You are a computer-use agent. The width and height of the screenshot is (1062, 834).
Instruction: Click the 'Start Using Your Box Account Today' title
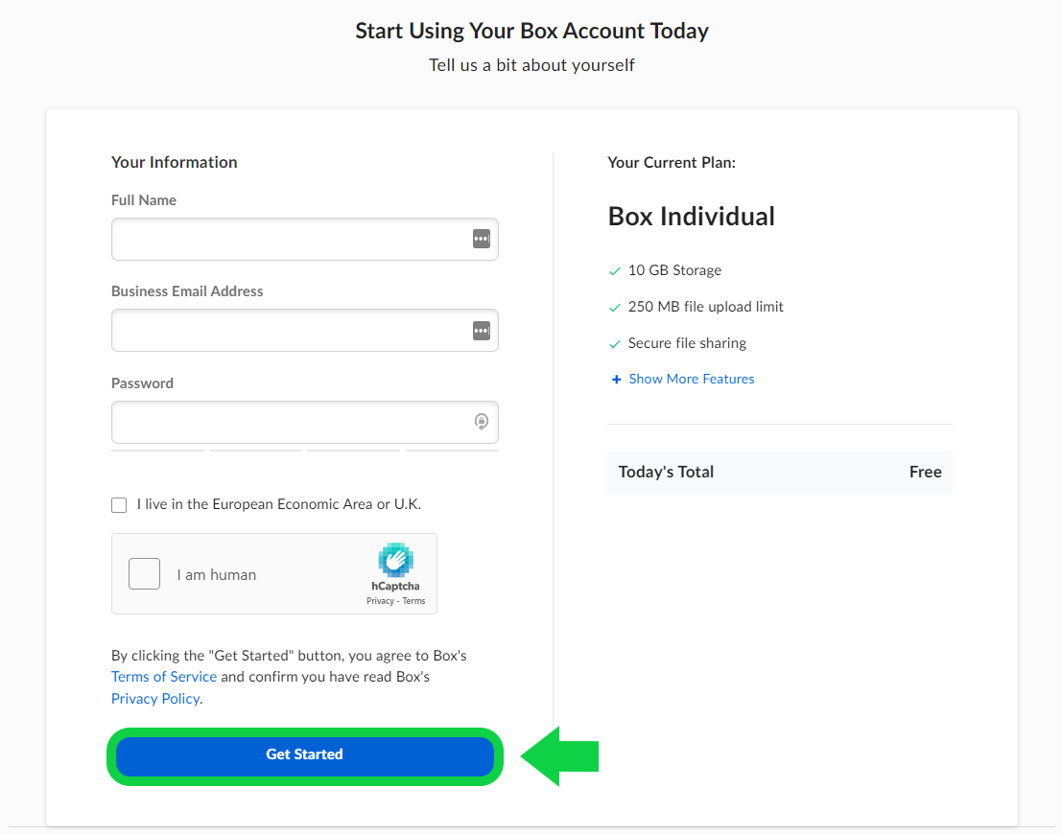531,31
